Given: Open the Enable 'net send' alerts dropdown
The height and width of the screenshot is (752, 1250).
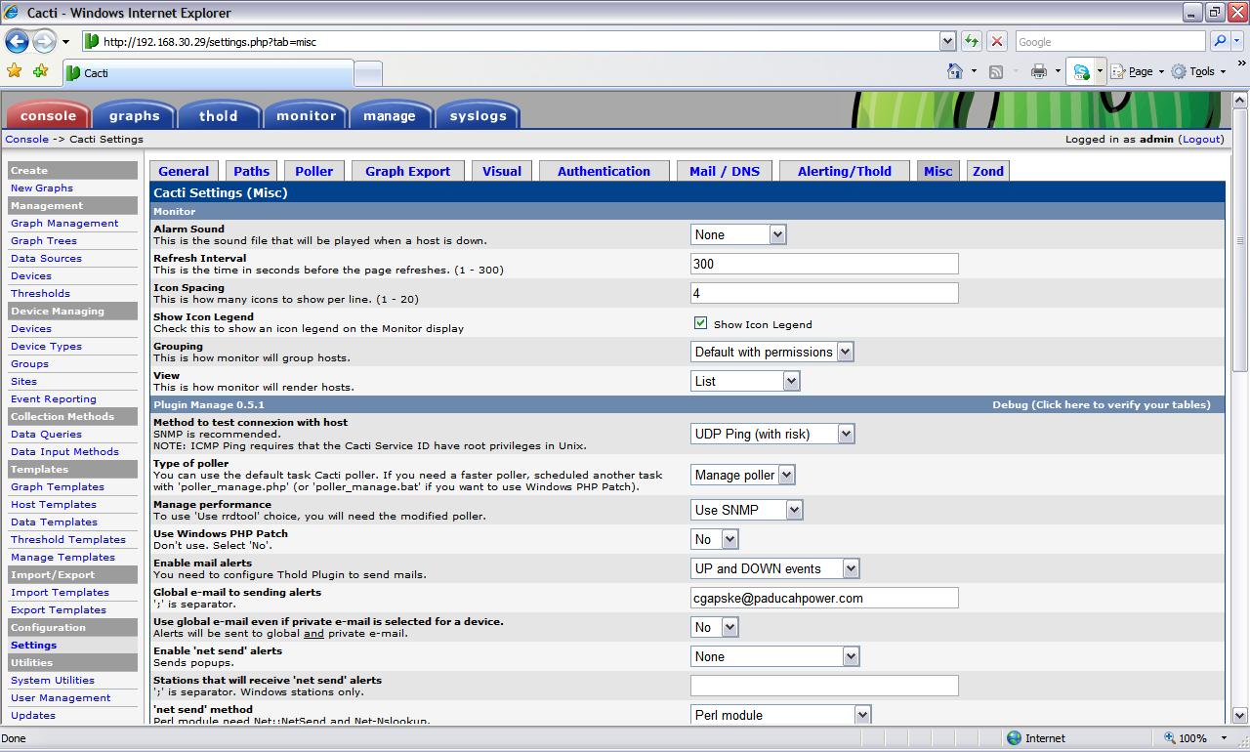Looking at the screenshot, I should click(774, 656).
